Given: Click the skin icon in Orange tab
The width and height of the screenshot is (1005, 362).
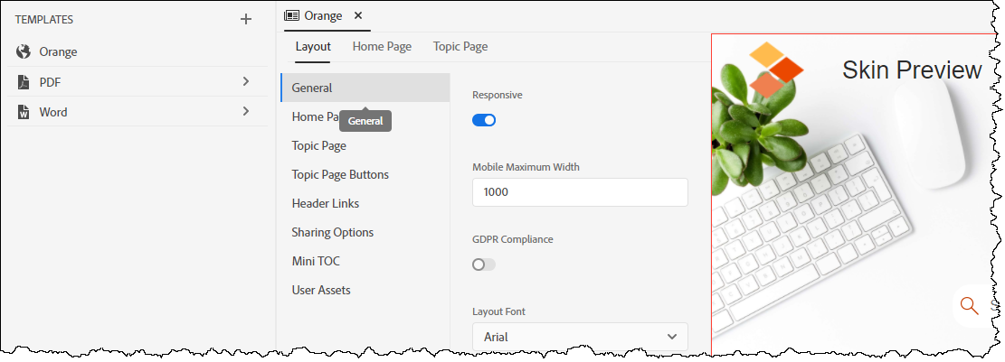Looking at the screenshot, I should 292,15.
